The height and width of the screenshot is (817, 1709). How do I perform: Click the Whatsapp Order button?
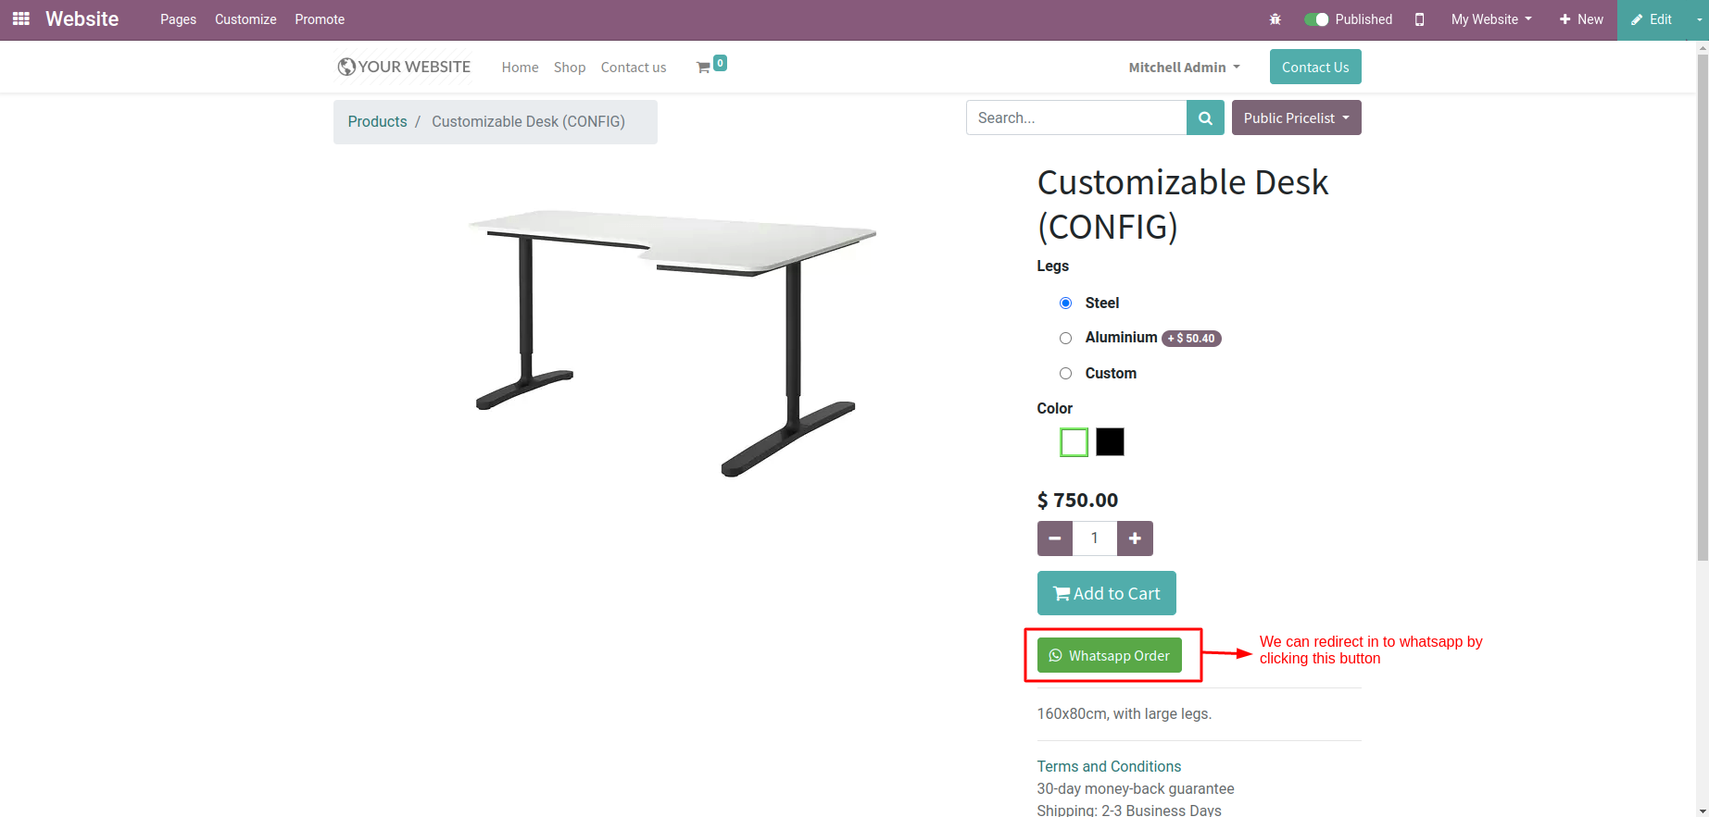click(1109, 656)
